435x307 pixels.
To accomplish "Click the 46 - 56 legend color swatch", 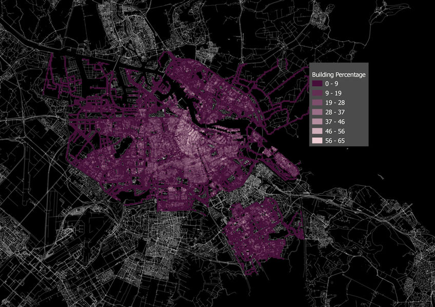I will (317, 131).
